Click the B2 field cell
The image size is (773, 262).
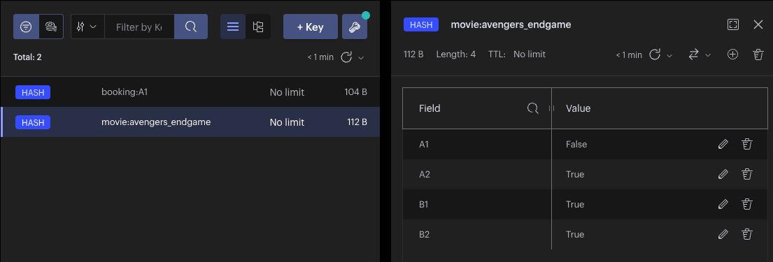point(477,235)
